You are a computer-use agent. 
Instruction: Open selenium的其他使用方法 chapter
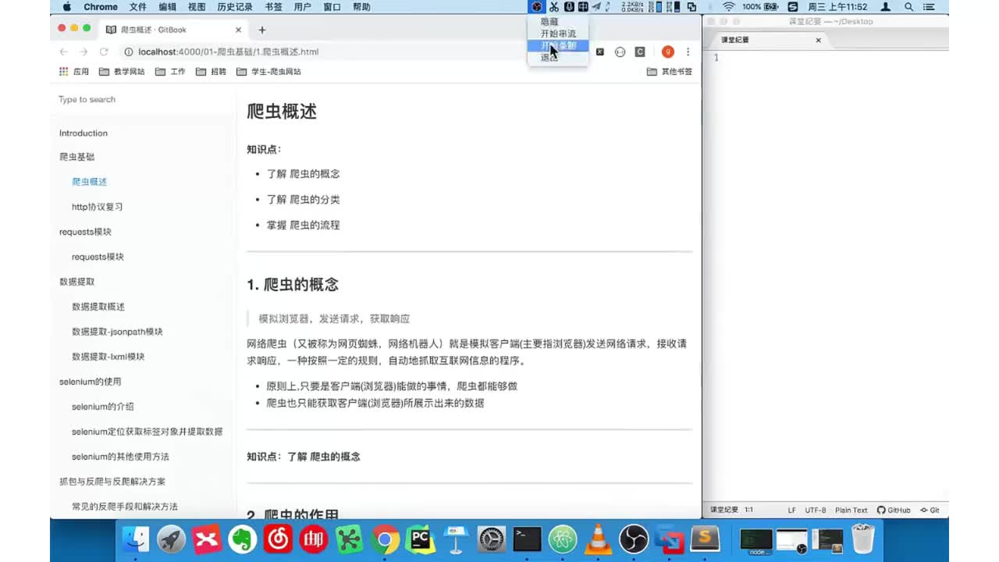(x=120, y=457)
